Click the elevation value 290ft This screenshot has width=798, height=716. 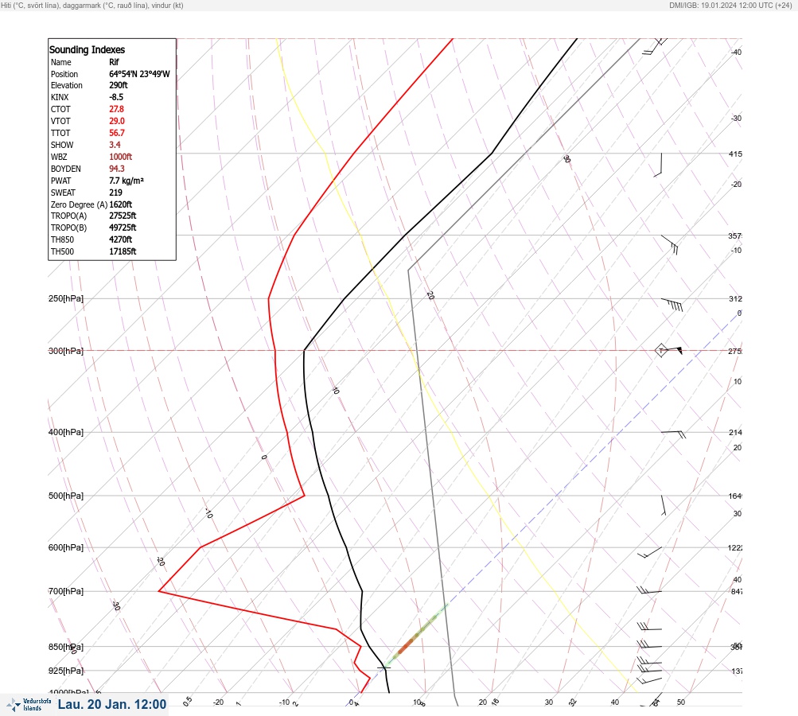click(x=118, y=85)
